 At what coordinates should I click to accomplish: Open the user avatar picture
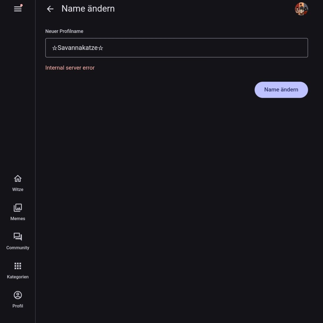click(301, 9)
